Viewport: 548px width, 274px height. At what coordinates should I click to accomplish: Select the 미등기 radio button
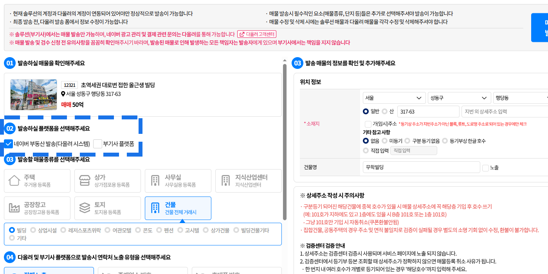pos(384,141)
